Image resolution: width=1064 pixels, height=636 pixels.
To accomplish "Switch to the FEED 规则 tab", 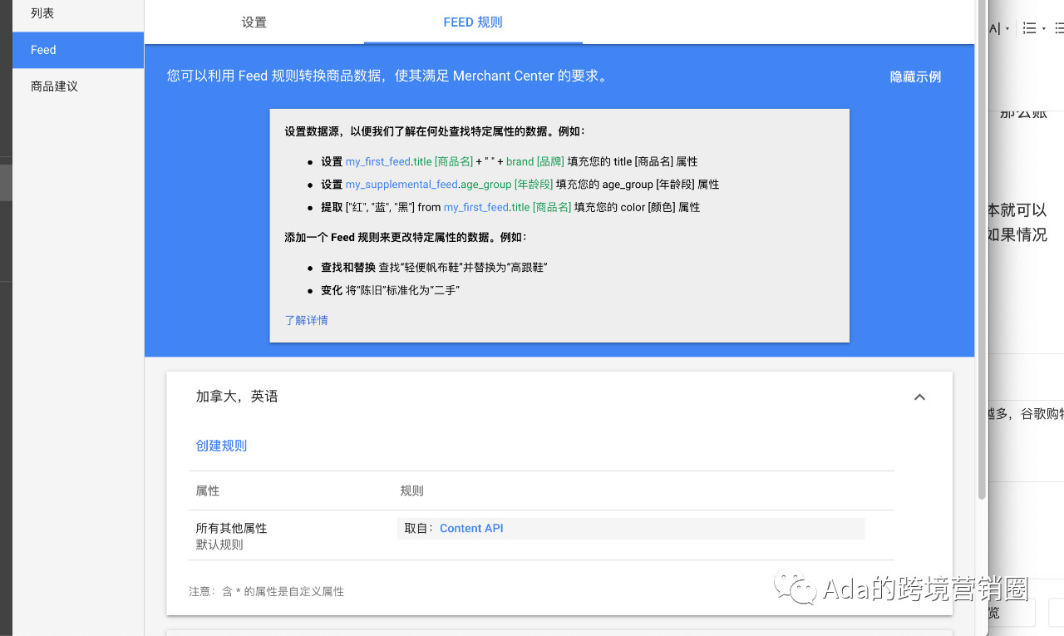I will [472, 22].
